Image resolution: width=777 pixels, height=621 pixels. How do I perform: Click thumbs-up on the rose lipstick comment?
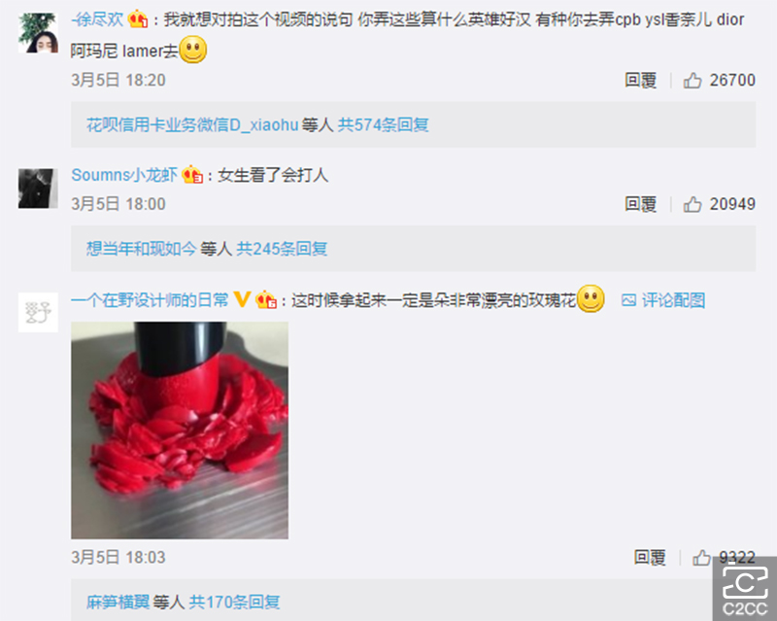click(x=701, y=558)
